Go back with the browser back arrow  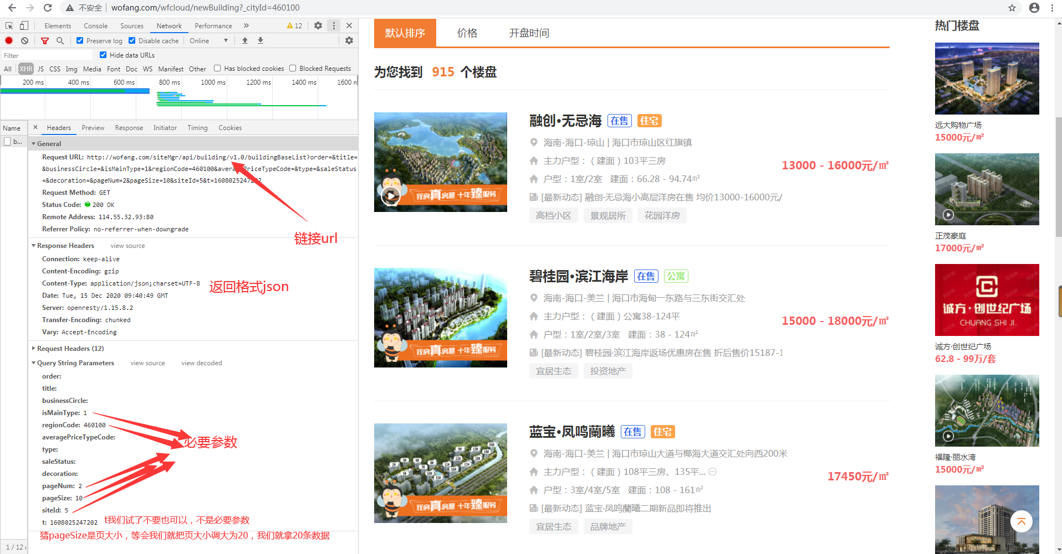click(12, 8)
